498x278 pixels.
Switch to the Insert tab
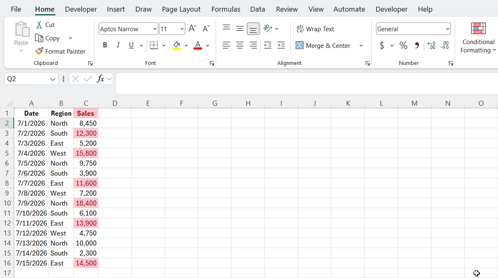pos(116,9)
